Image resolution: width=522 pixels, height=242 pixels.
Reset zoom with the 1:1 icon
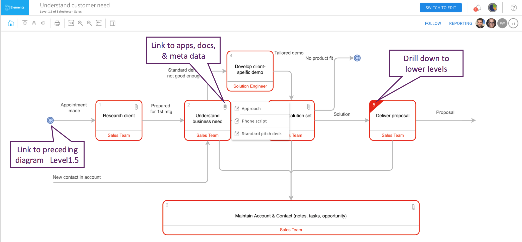[x=71, y=23]
